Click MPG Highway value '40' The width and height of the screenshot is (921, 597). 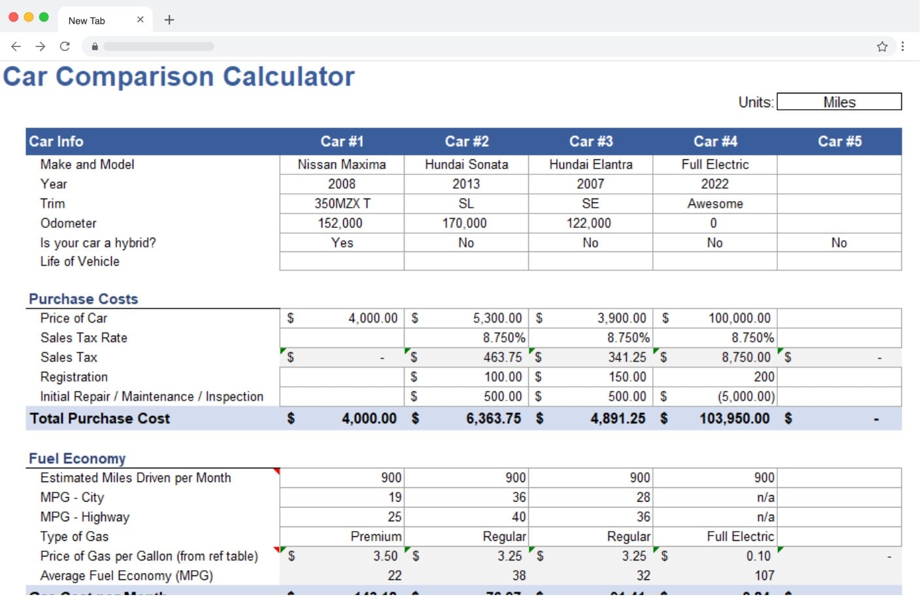tap(466, 517)
